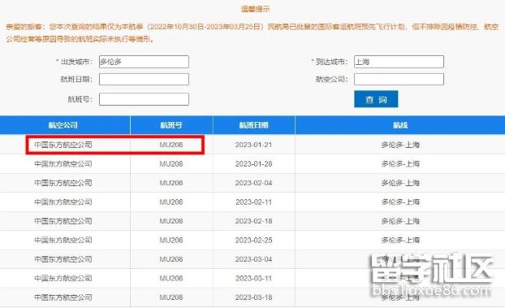This screenshot has height=308, width=505.
Task: Select date cell 2023-02-11
Action: click(254, 202)
